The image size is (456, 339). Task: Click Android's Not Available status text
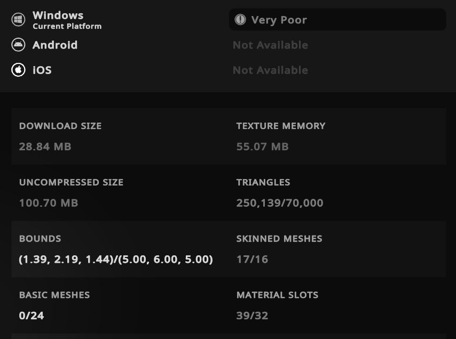(270, 45)
